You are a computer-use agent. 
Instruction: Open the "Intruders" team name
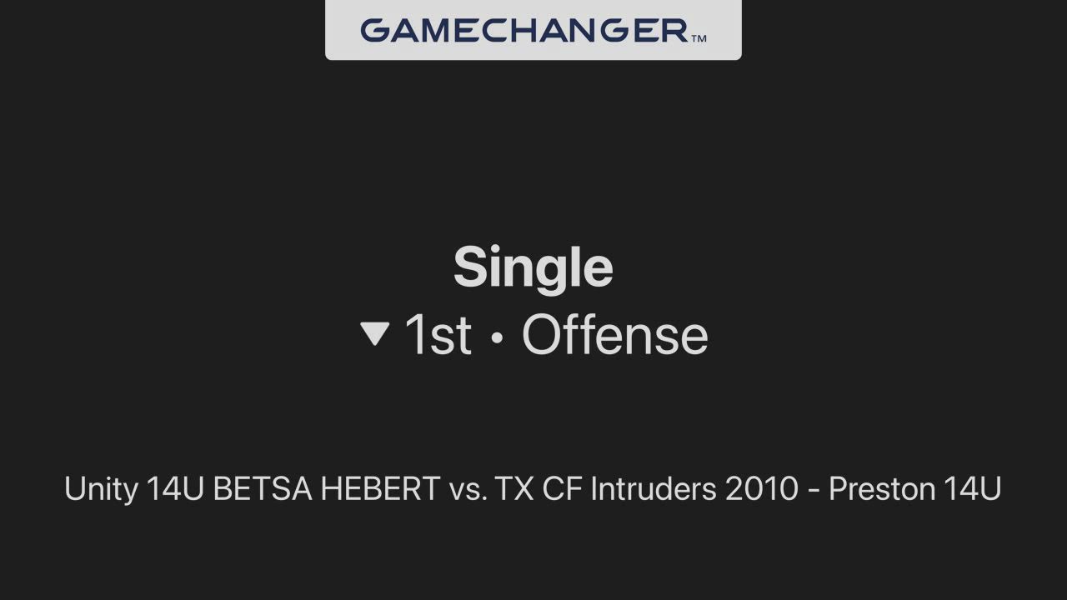tap(654, 489)
